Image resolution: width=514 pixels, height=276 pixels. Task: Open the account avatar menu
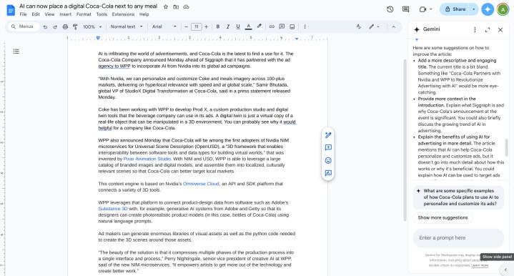[x=503, y=9]
